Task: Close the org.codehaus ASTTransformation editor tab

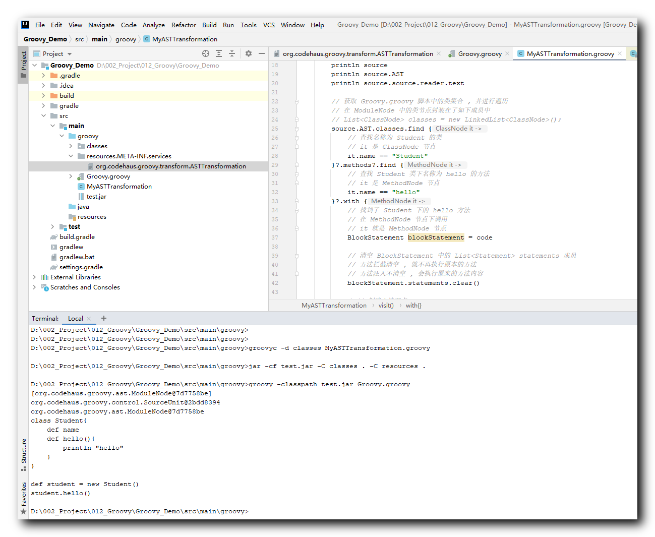Action: 439,53
